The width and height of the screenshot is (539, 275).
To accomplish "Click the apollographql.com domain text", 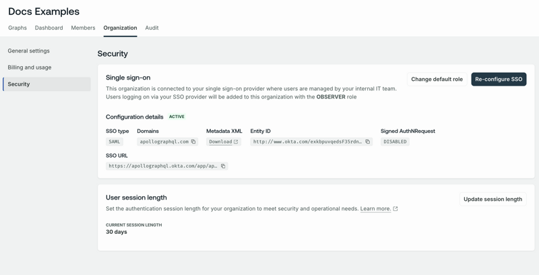I will (x=164, y=142).
